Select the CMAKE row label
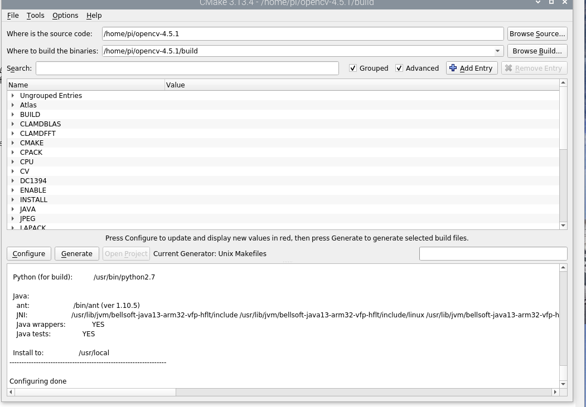This screenshot has width=586, height=407. click(x=32, y=143)
